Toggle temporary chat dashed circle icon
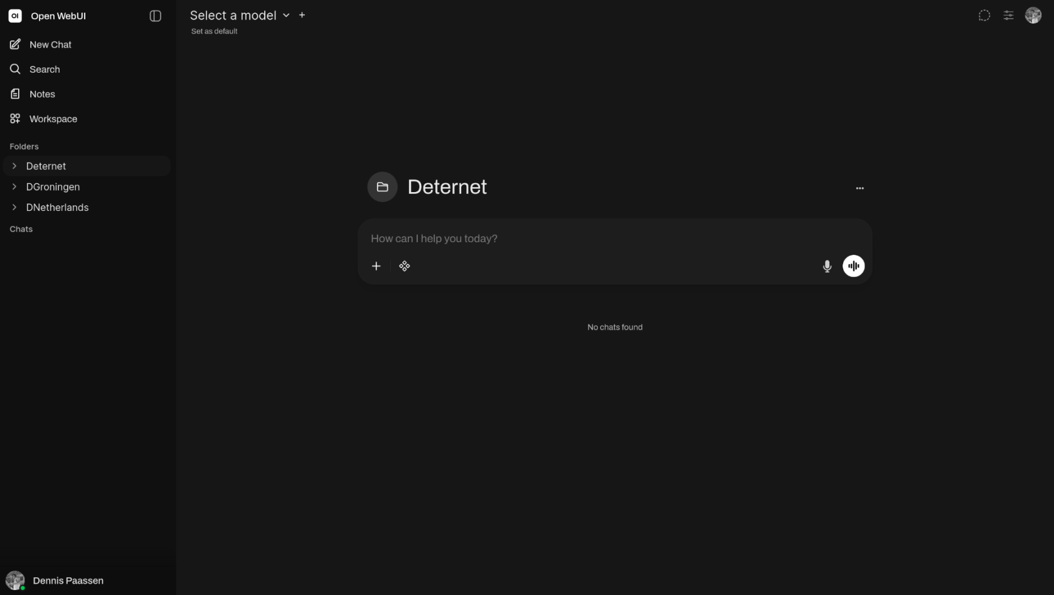 (984, 16)
